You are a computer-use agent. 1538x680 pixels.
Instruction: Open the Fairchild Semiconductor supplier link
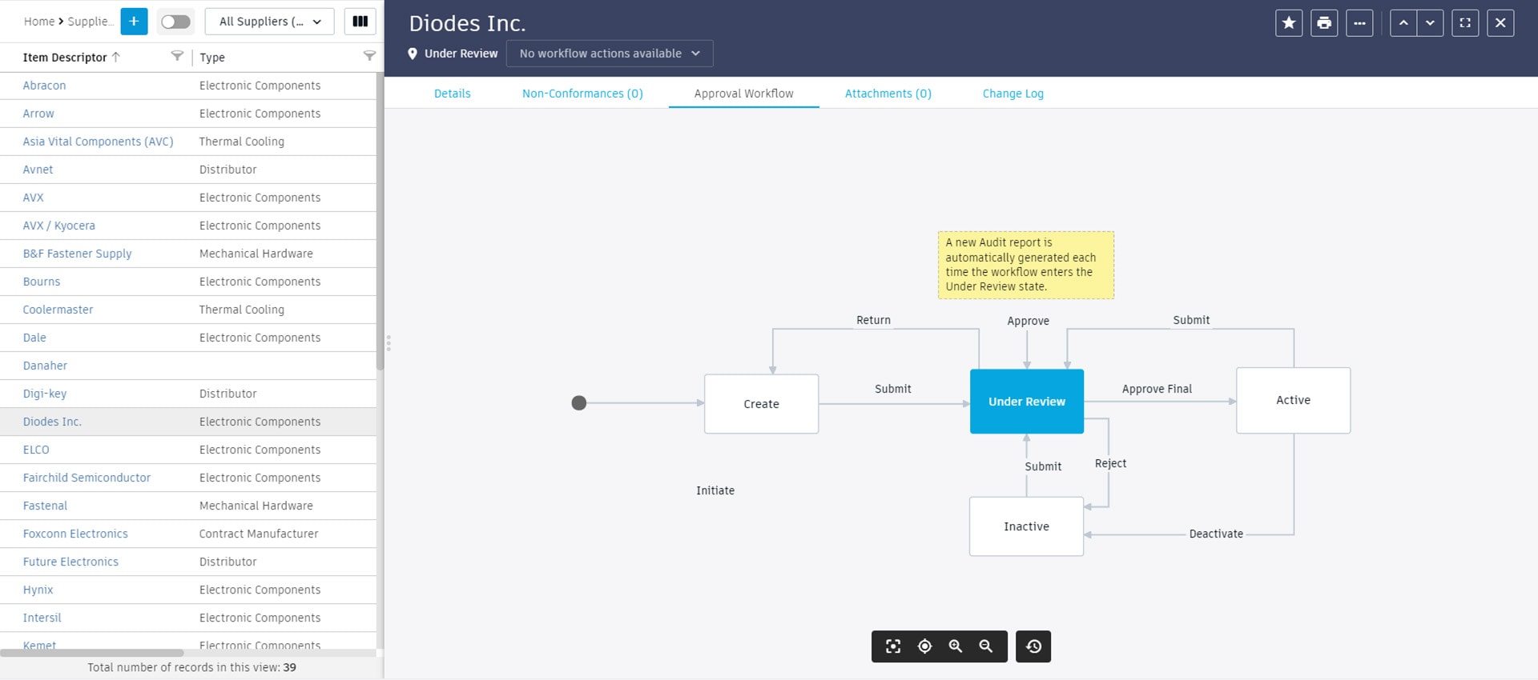point(87,478)
